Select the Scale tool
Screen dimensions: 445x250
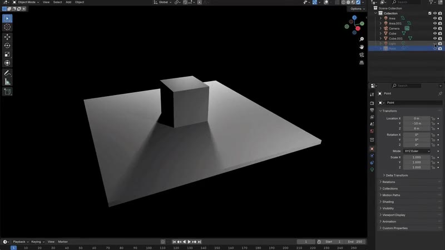pyautogui.click(x=7, y=54)
